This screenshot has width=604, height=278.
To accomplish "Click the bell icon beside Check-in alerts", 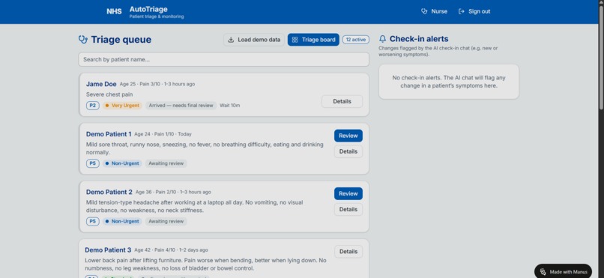I will (x=382, y=39).
